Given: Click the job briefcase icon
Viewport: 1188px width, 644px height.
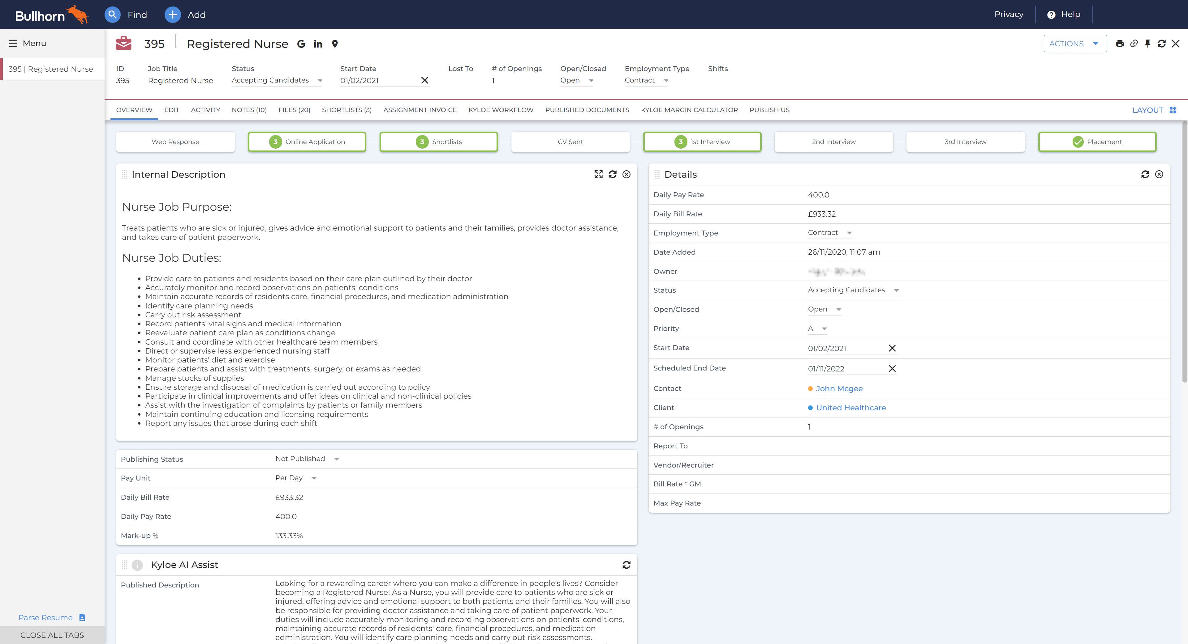Looking at the screenshot, I should pyautogui.click(x=124, y=43).
